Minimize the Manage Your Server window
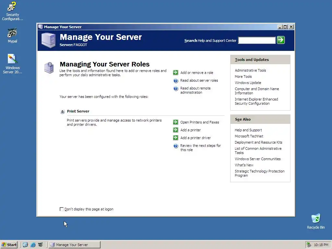Screen dimensions: 332x249 (x=280, y=27)
